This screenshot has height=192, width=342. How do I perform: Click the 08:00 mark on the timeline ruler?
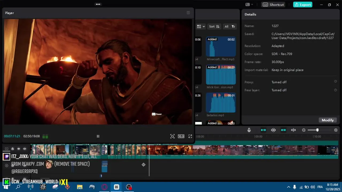point(200,137)
